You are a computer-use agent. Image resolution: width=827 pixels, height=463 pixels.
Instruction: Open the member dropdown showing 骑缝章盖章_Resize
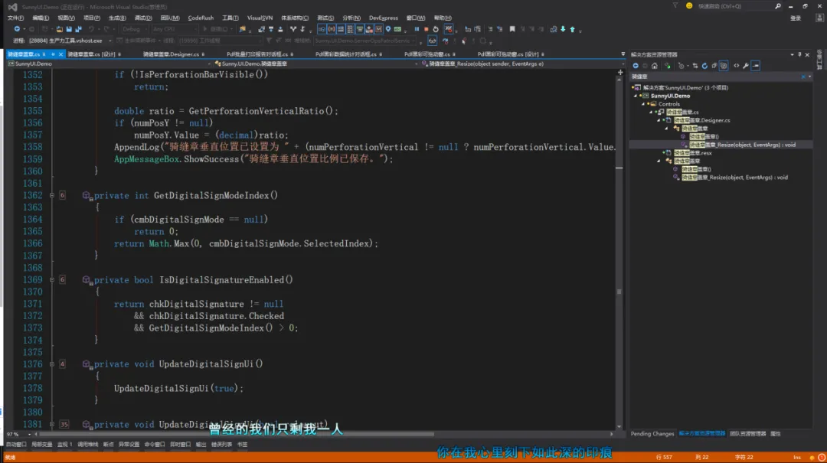point(523,64)
